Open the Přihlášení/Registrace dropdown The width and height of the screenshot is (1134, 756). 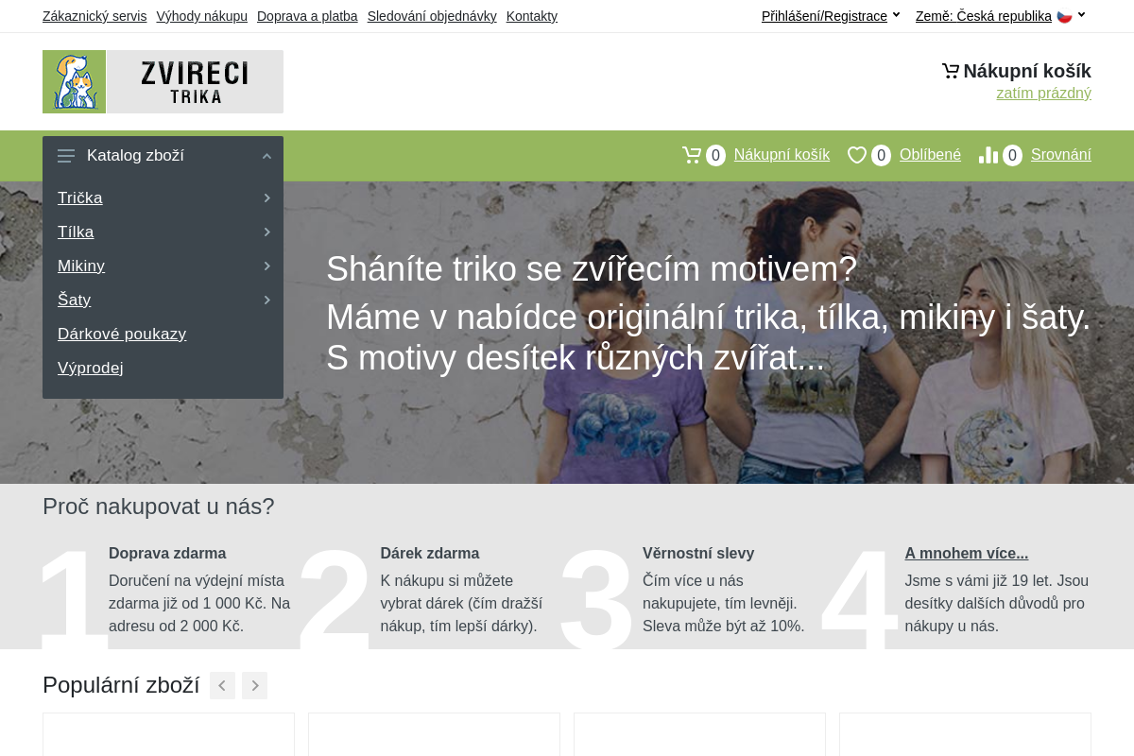(824, 16)
